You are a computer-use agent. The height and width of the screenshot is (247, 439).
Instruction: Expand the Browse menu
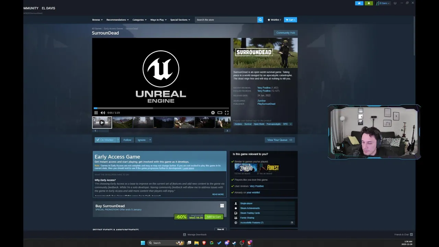(97, 20)
